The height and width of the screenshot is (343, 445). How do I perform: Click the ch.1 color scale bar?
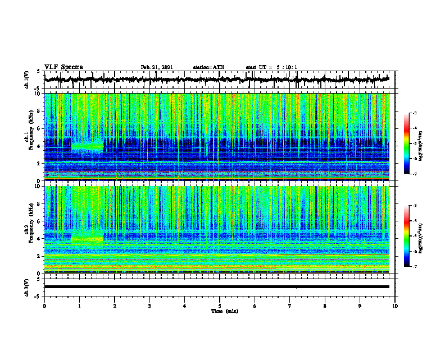(x=407, y=143)
